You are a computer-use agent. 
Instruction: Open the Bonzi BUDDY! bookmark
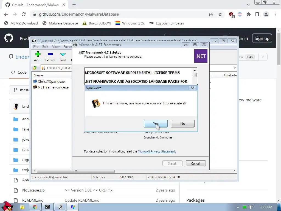pos(97,23)
